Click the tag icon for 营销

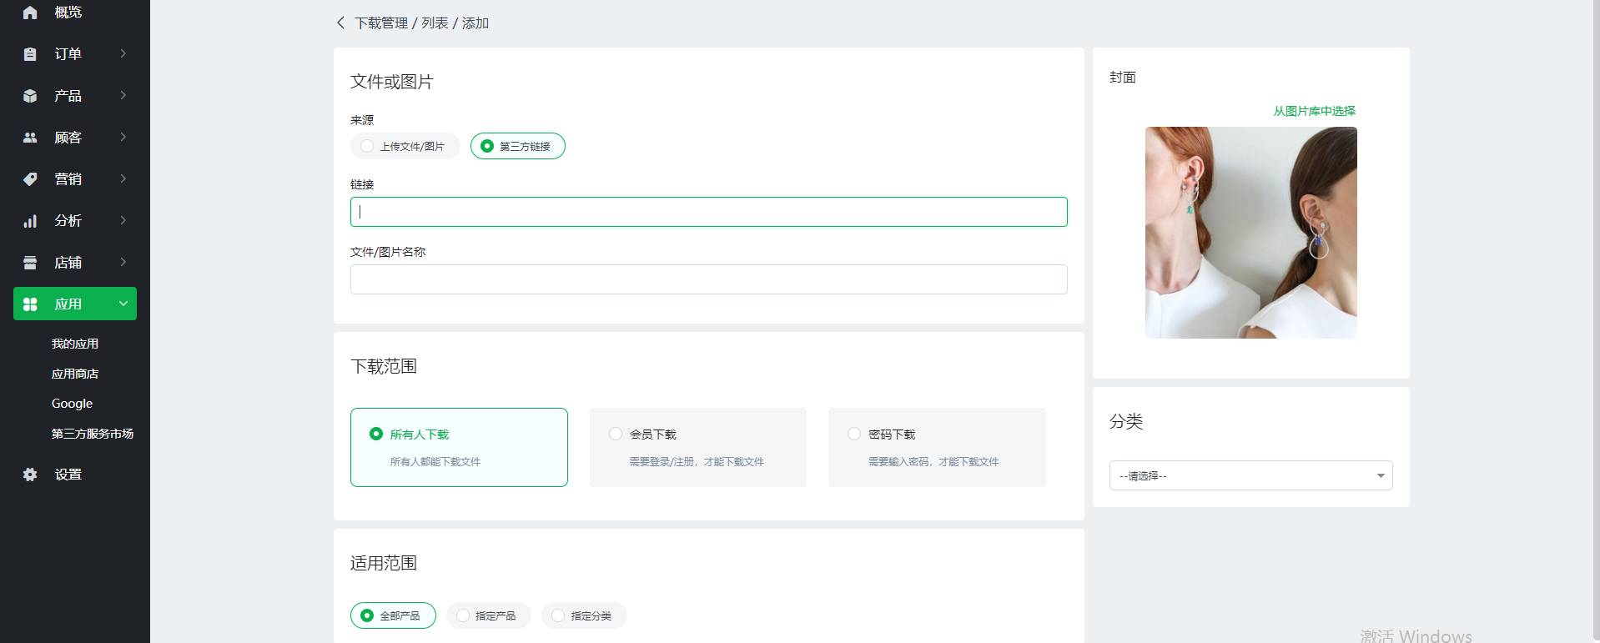(30, 179)
